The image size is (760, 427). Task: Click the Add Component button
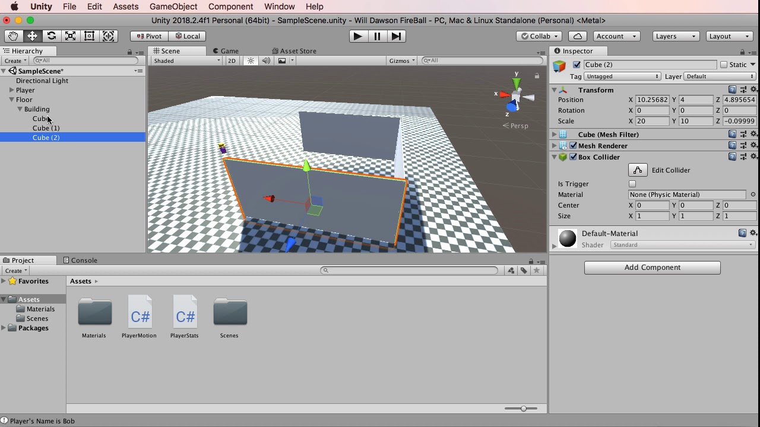coord(652,267)
